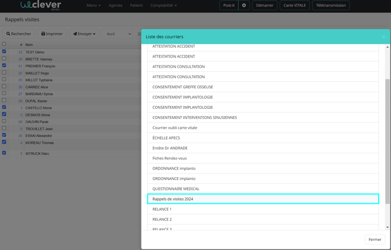Close the Liste des courriers dialog

click(x=383, y=36)
